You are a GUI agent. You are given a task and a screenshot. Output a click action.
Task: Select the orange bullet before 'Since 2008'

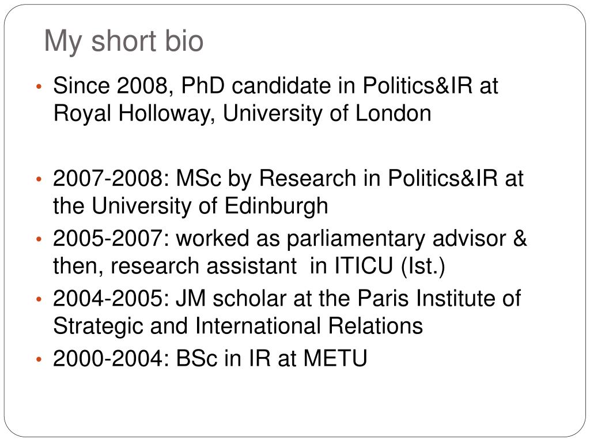pos(39,87)
